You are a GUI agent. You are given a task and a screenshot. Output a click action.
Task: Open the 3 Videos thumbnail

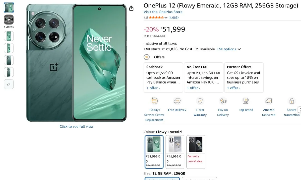[x=9, y=19]
